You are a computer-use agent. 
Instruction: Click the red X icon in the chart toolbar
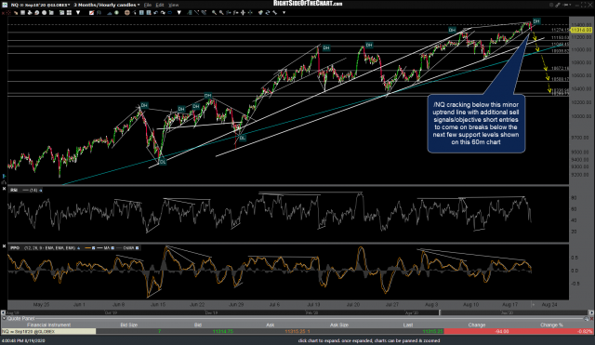coord(3,13)
